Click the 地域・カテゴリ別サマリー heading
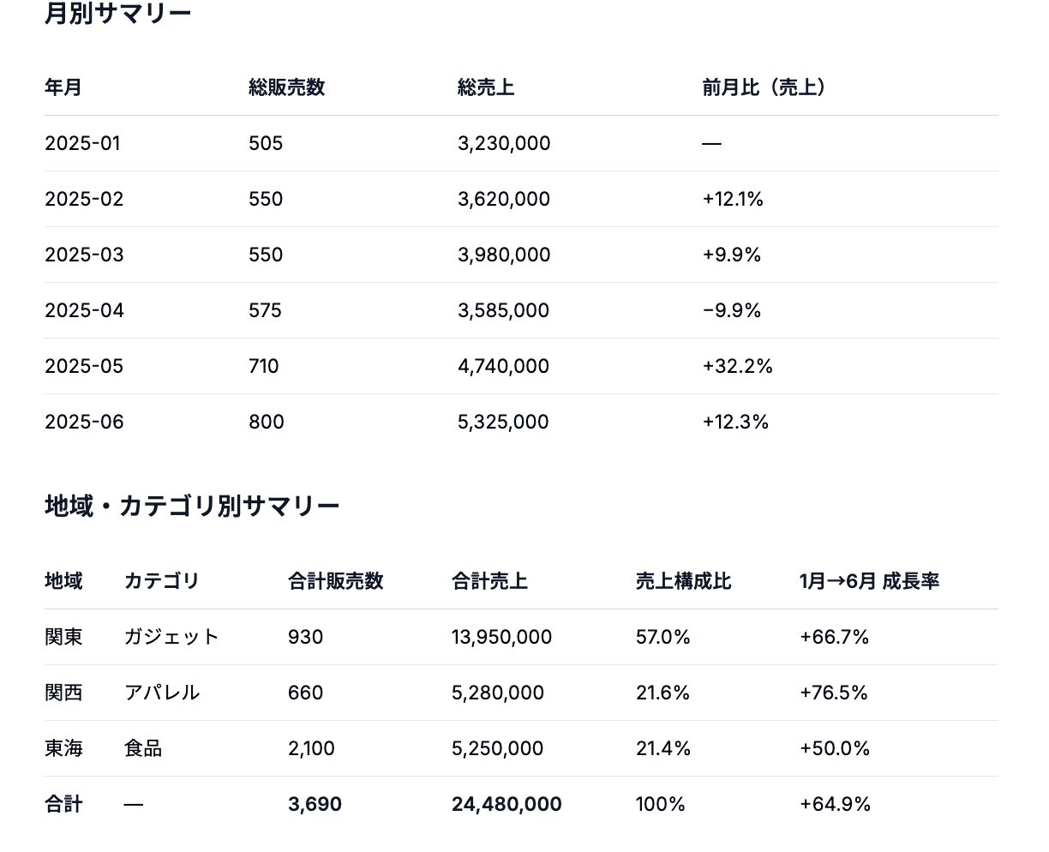1049x852 pixels. pyautogui.click(x=192, y=506)
